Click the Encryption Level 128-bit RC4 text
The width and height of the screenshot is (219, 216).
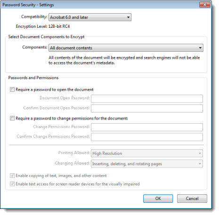43,26
